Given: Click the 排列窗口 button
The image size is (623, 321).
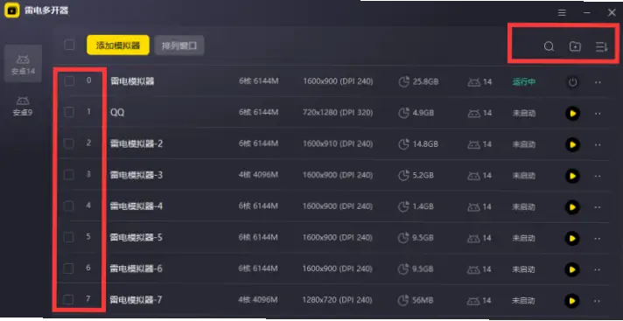Looking at the screenshot, I should point(179,45).
